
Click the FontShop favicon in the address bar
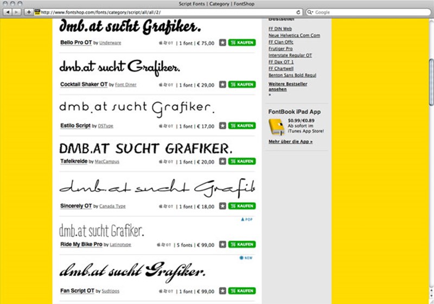37,12
